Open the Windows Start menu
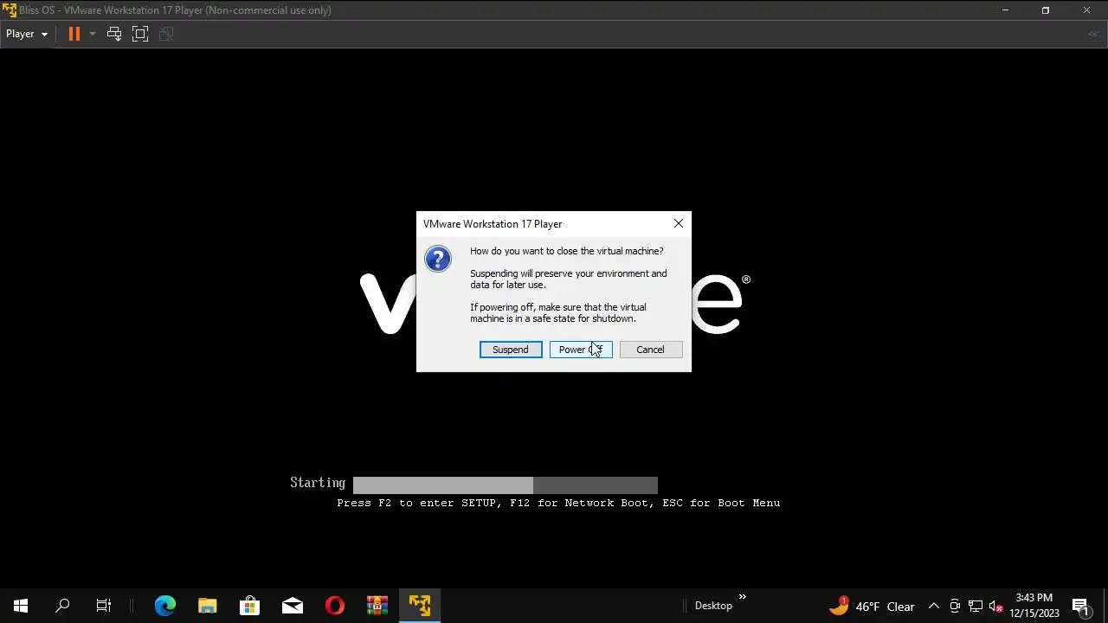 21,606
